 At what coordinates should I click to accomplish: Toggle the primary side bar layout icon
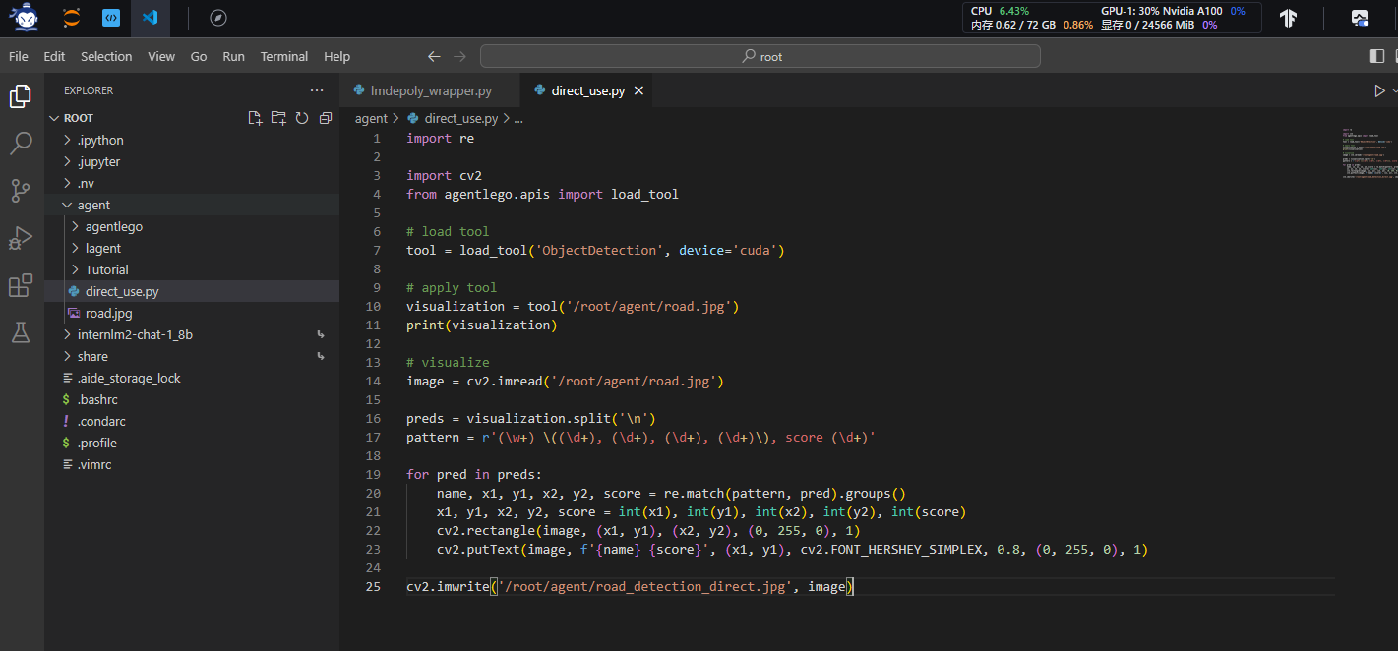(x=1376, y=56)
